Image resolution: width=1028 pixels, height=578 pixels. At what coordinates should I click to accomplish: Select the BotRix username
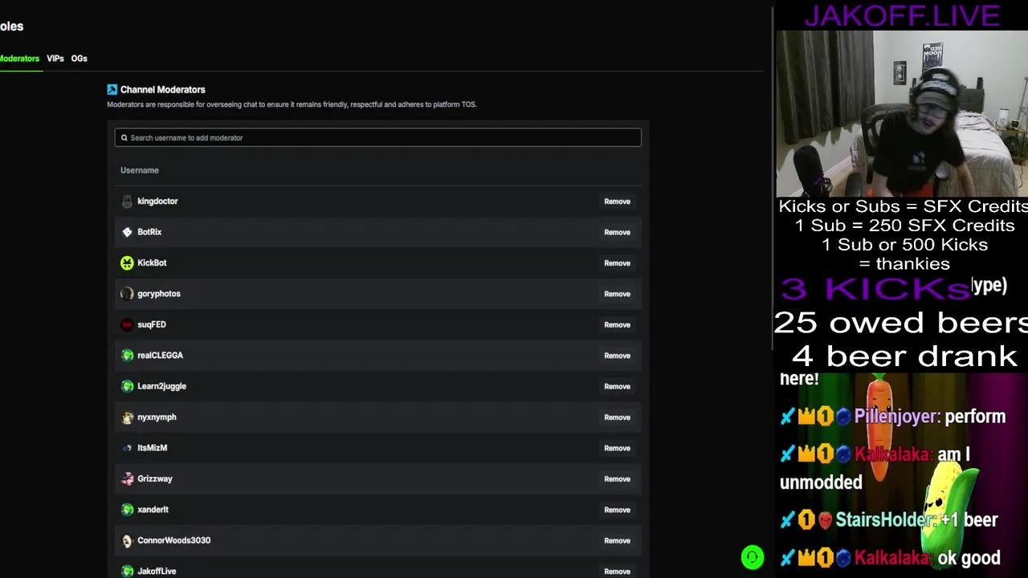(149, 232)
